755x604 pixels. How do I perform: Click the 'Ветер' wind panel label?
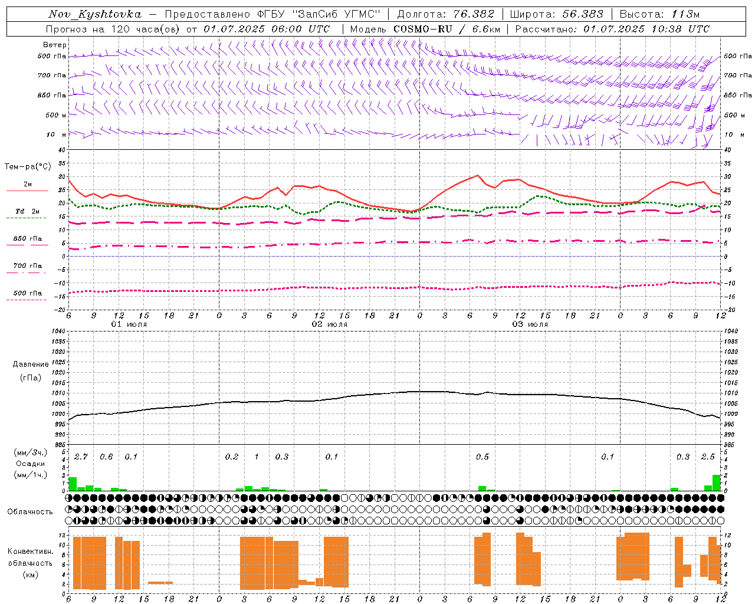(x=55, y=45)
